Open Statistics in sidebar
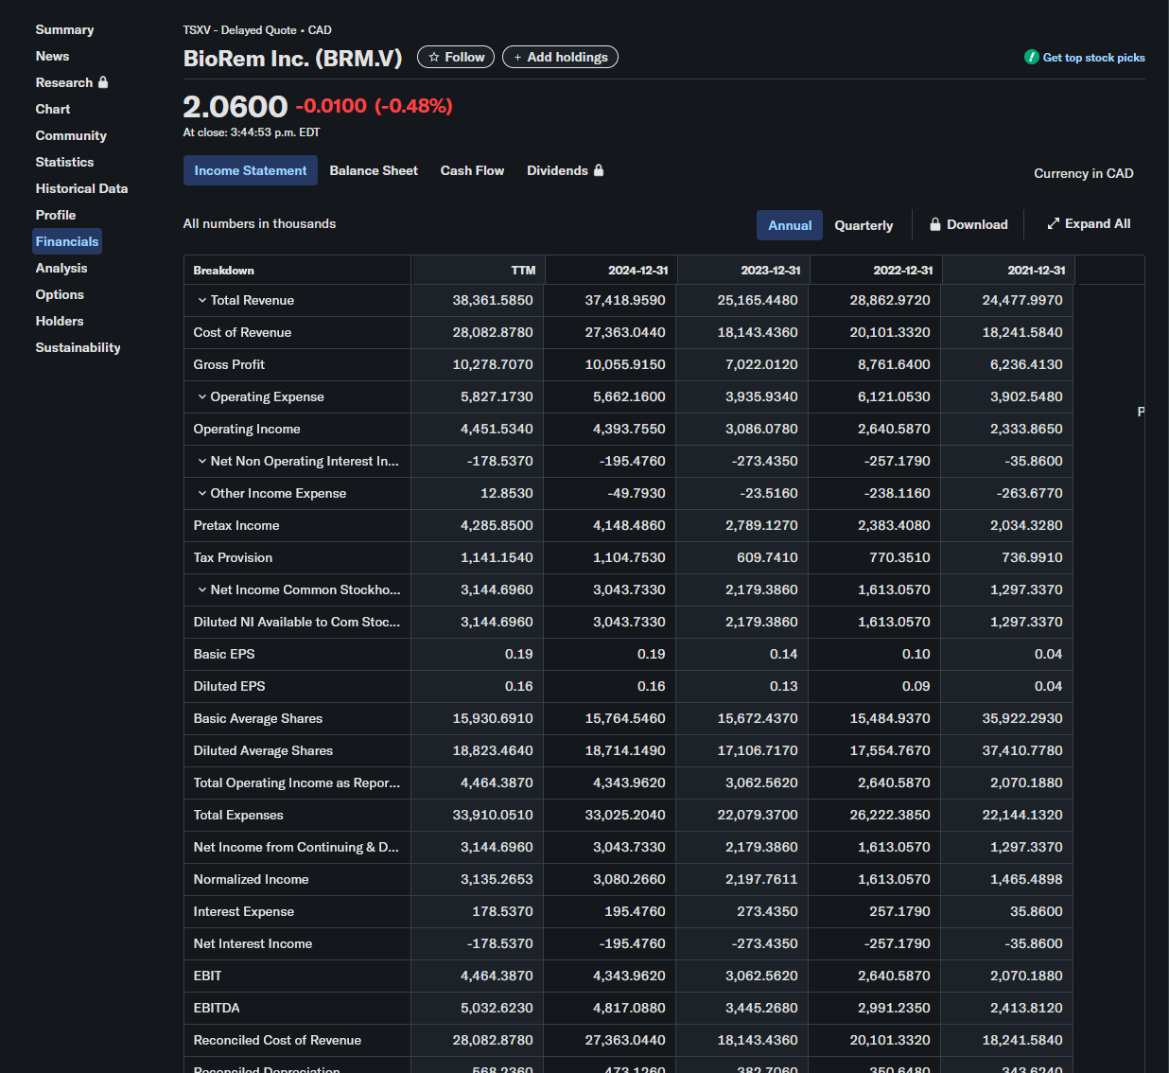 coord(64,162)
